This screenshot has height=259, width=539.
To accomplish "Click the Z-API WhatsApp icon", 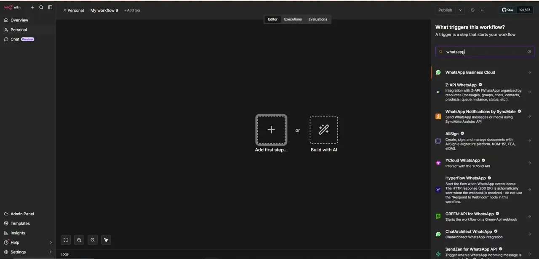I will [x=438, y=92].
